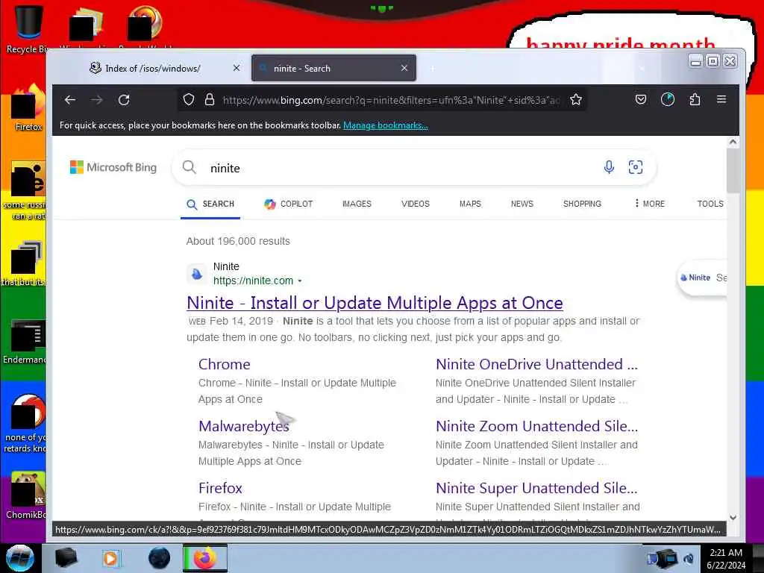Viewport: 764px width, 573px height.
Task: Expand the MORE search categories menu
Action: coord(650,204)
